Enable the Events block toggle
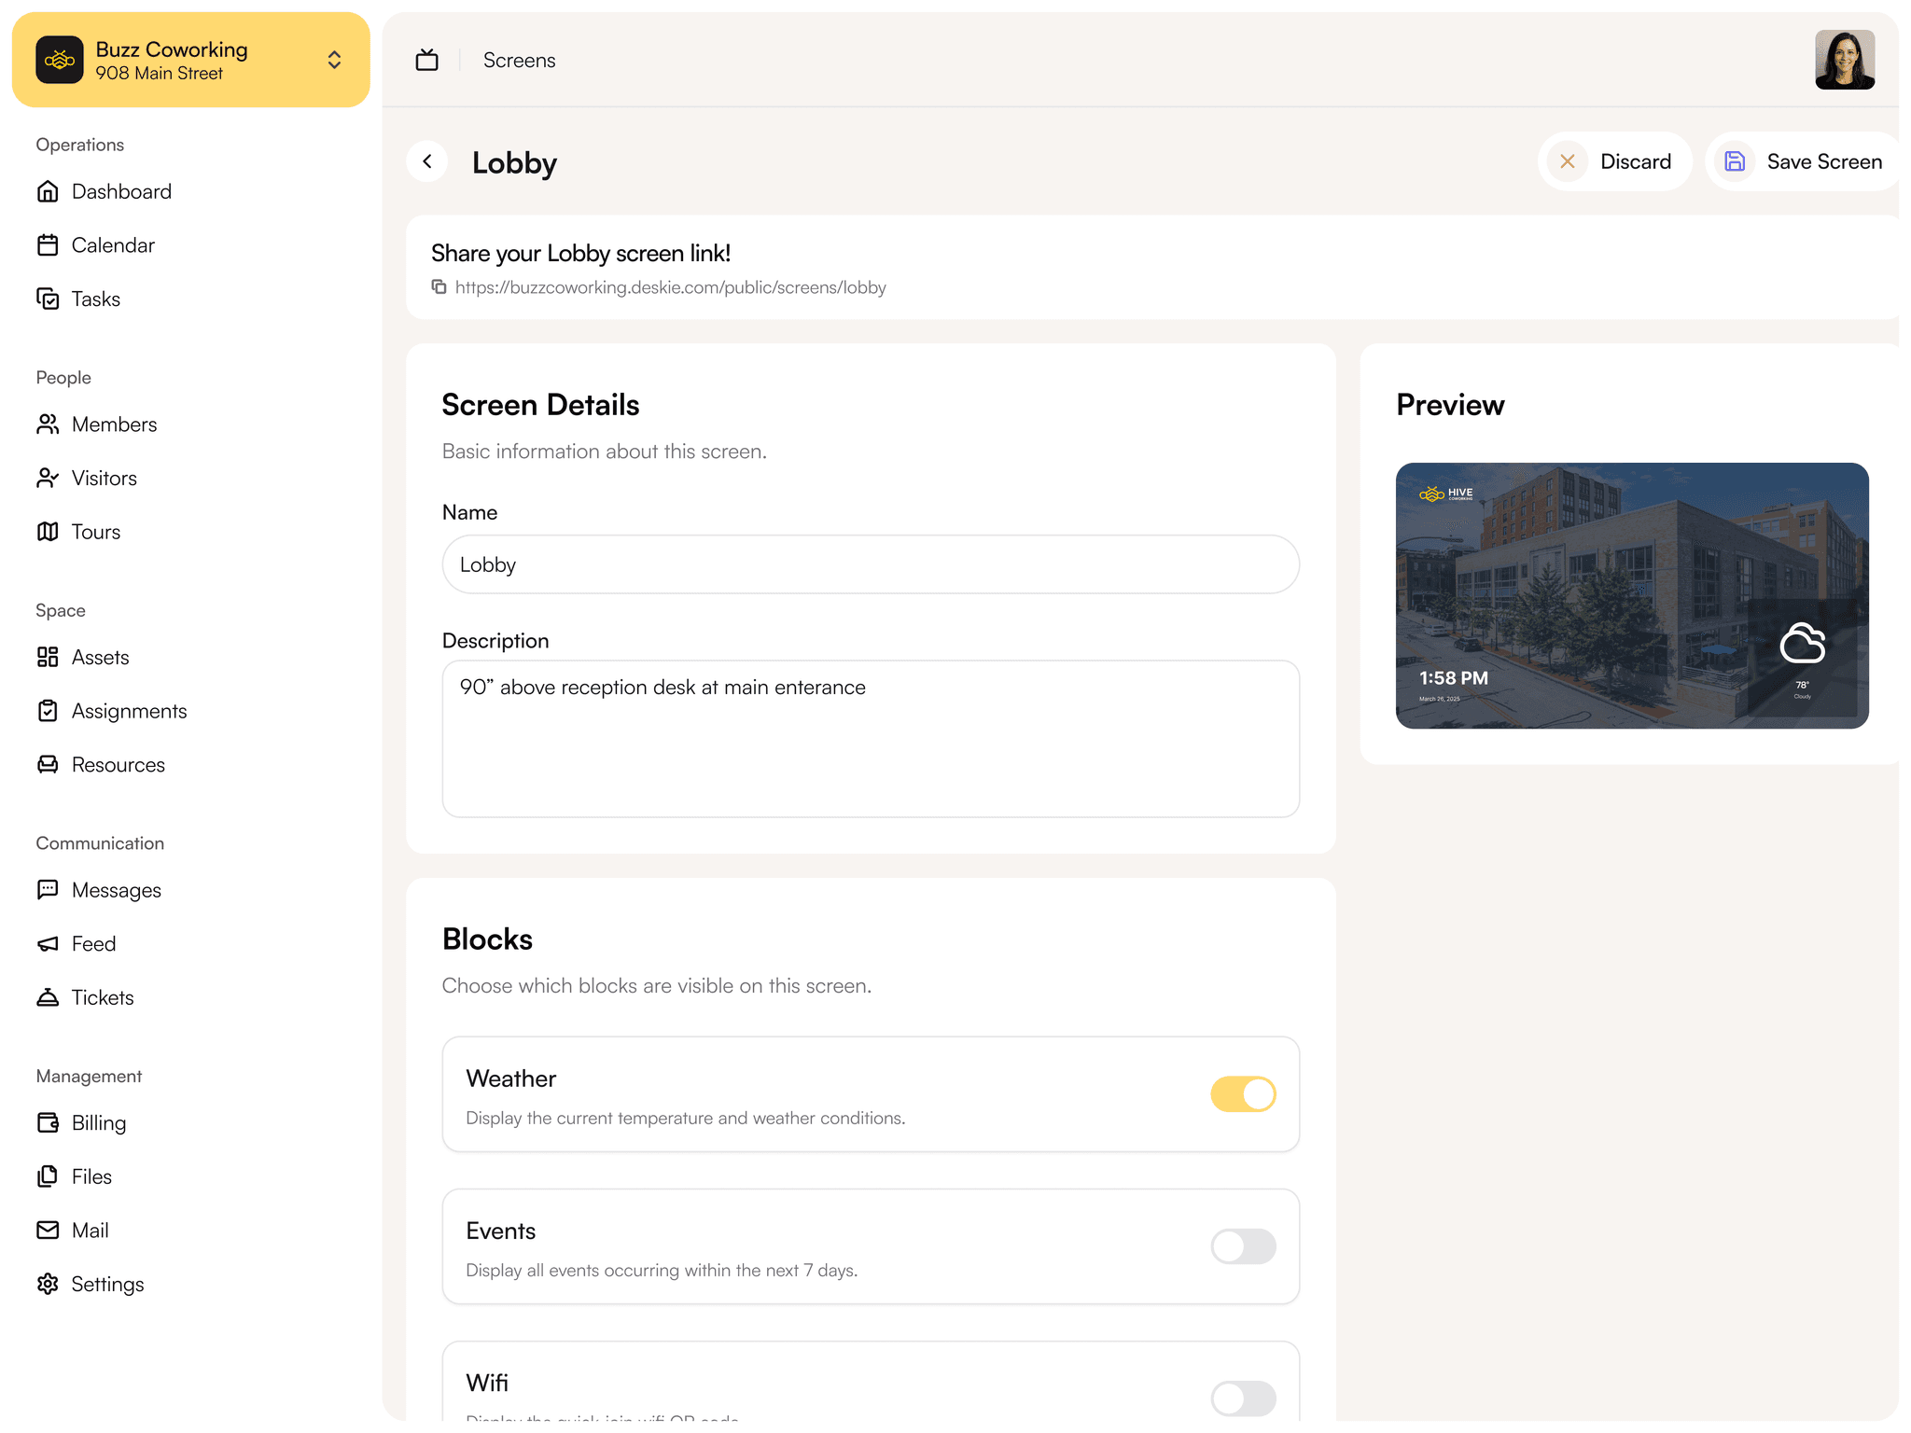The height and width of the screenshot is (1433, 1911). pos(1243,1246)
